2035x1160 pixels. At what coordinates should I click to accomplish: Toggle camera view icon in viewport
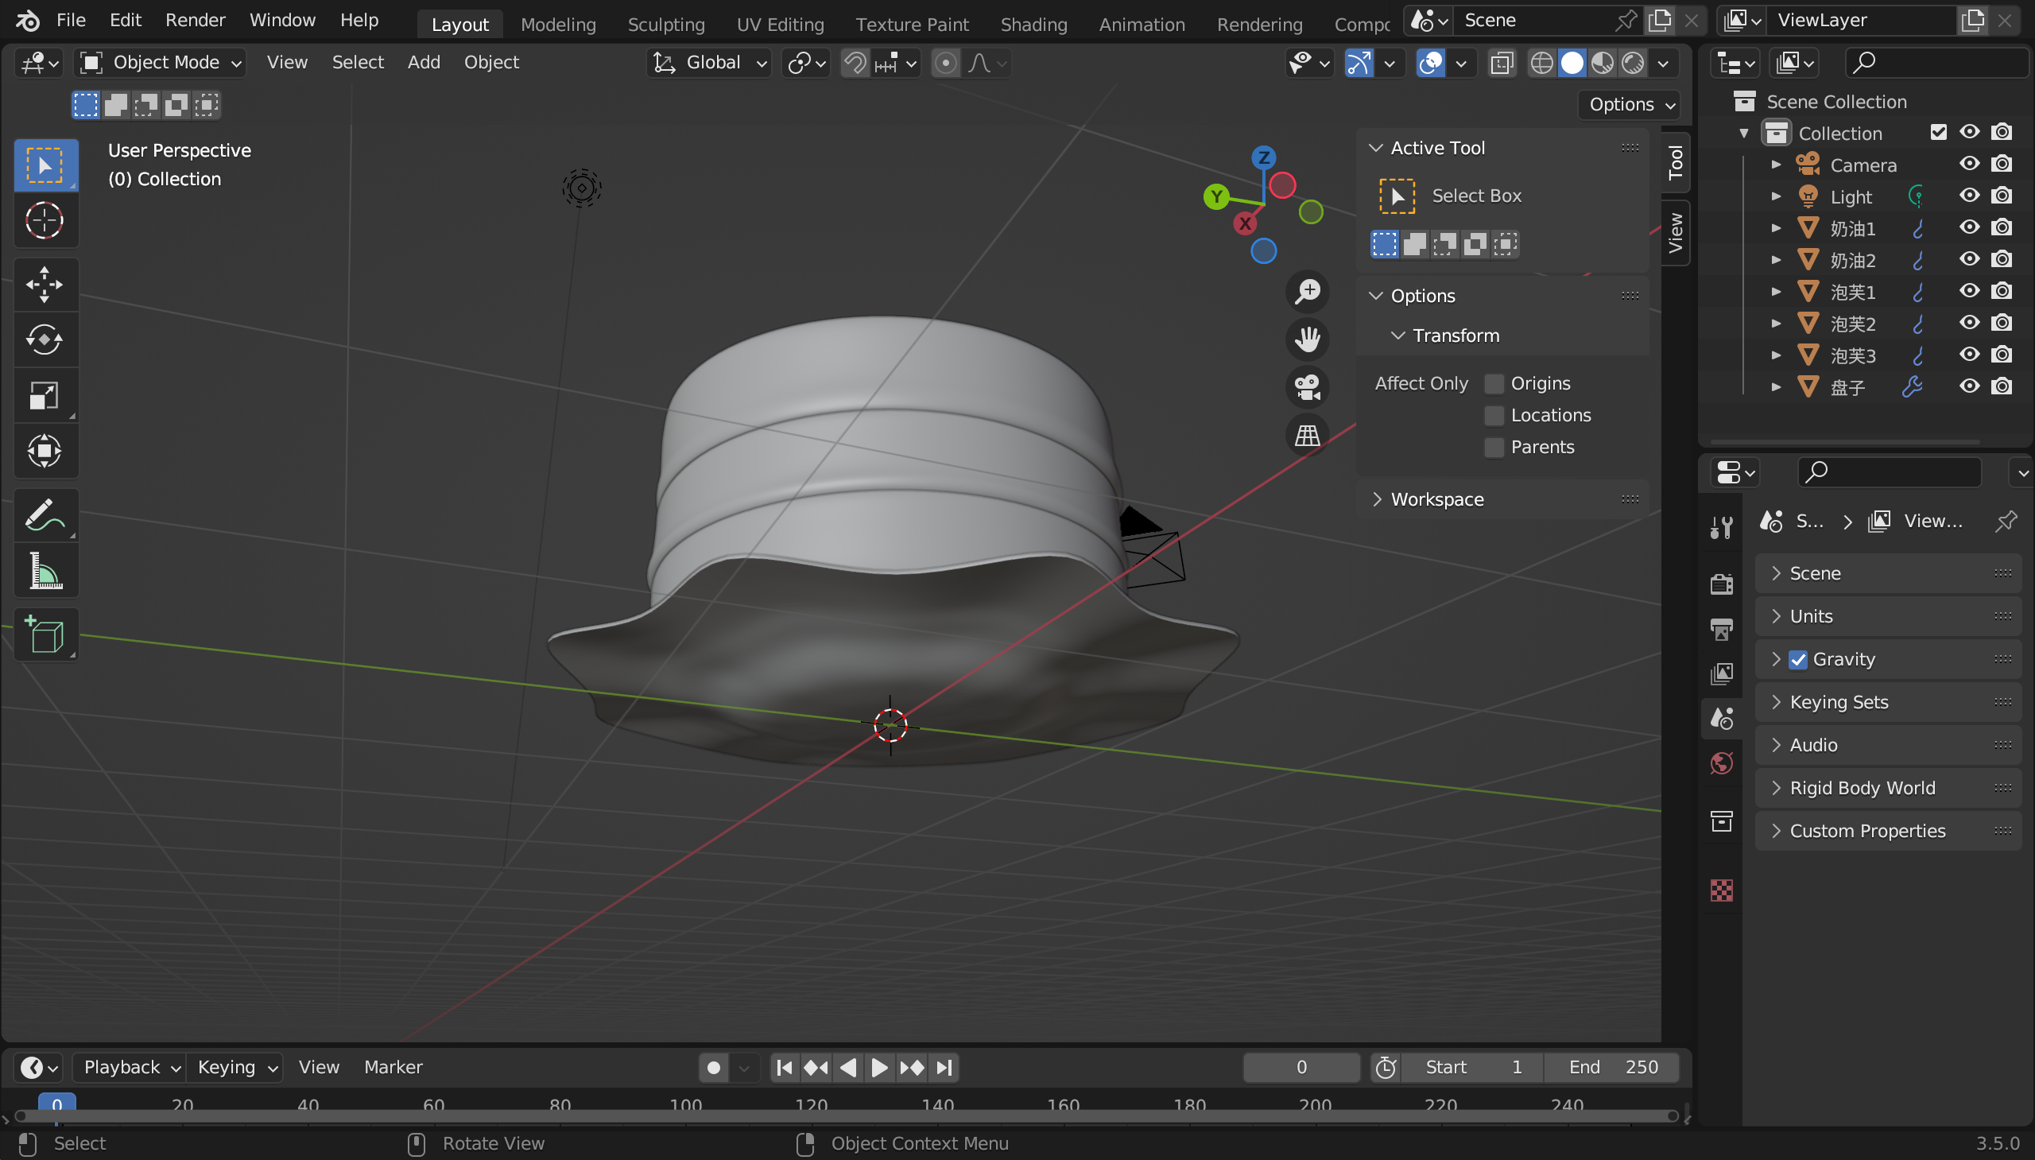(1307, 387)
